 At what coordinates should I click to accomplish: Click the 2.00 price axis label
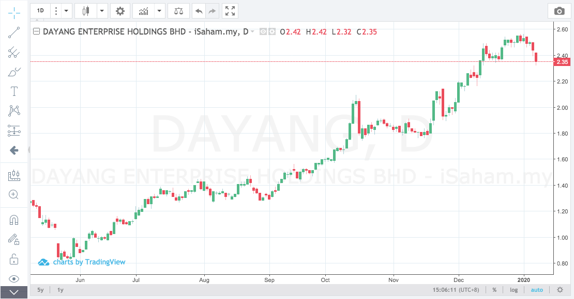562,108
